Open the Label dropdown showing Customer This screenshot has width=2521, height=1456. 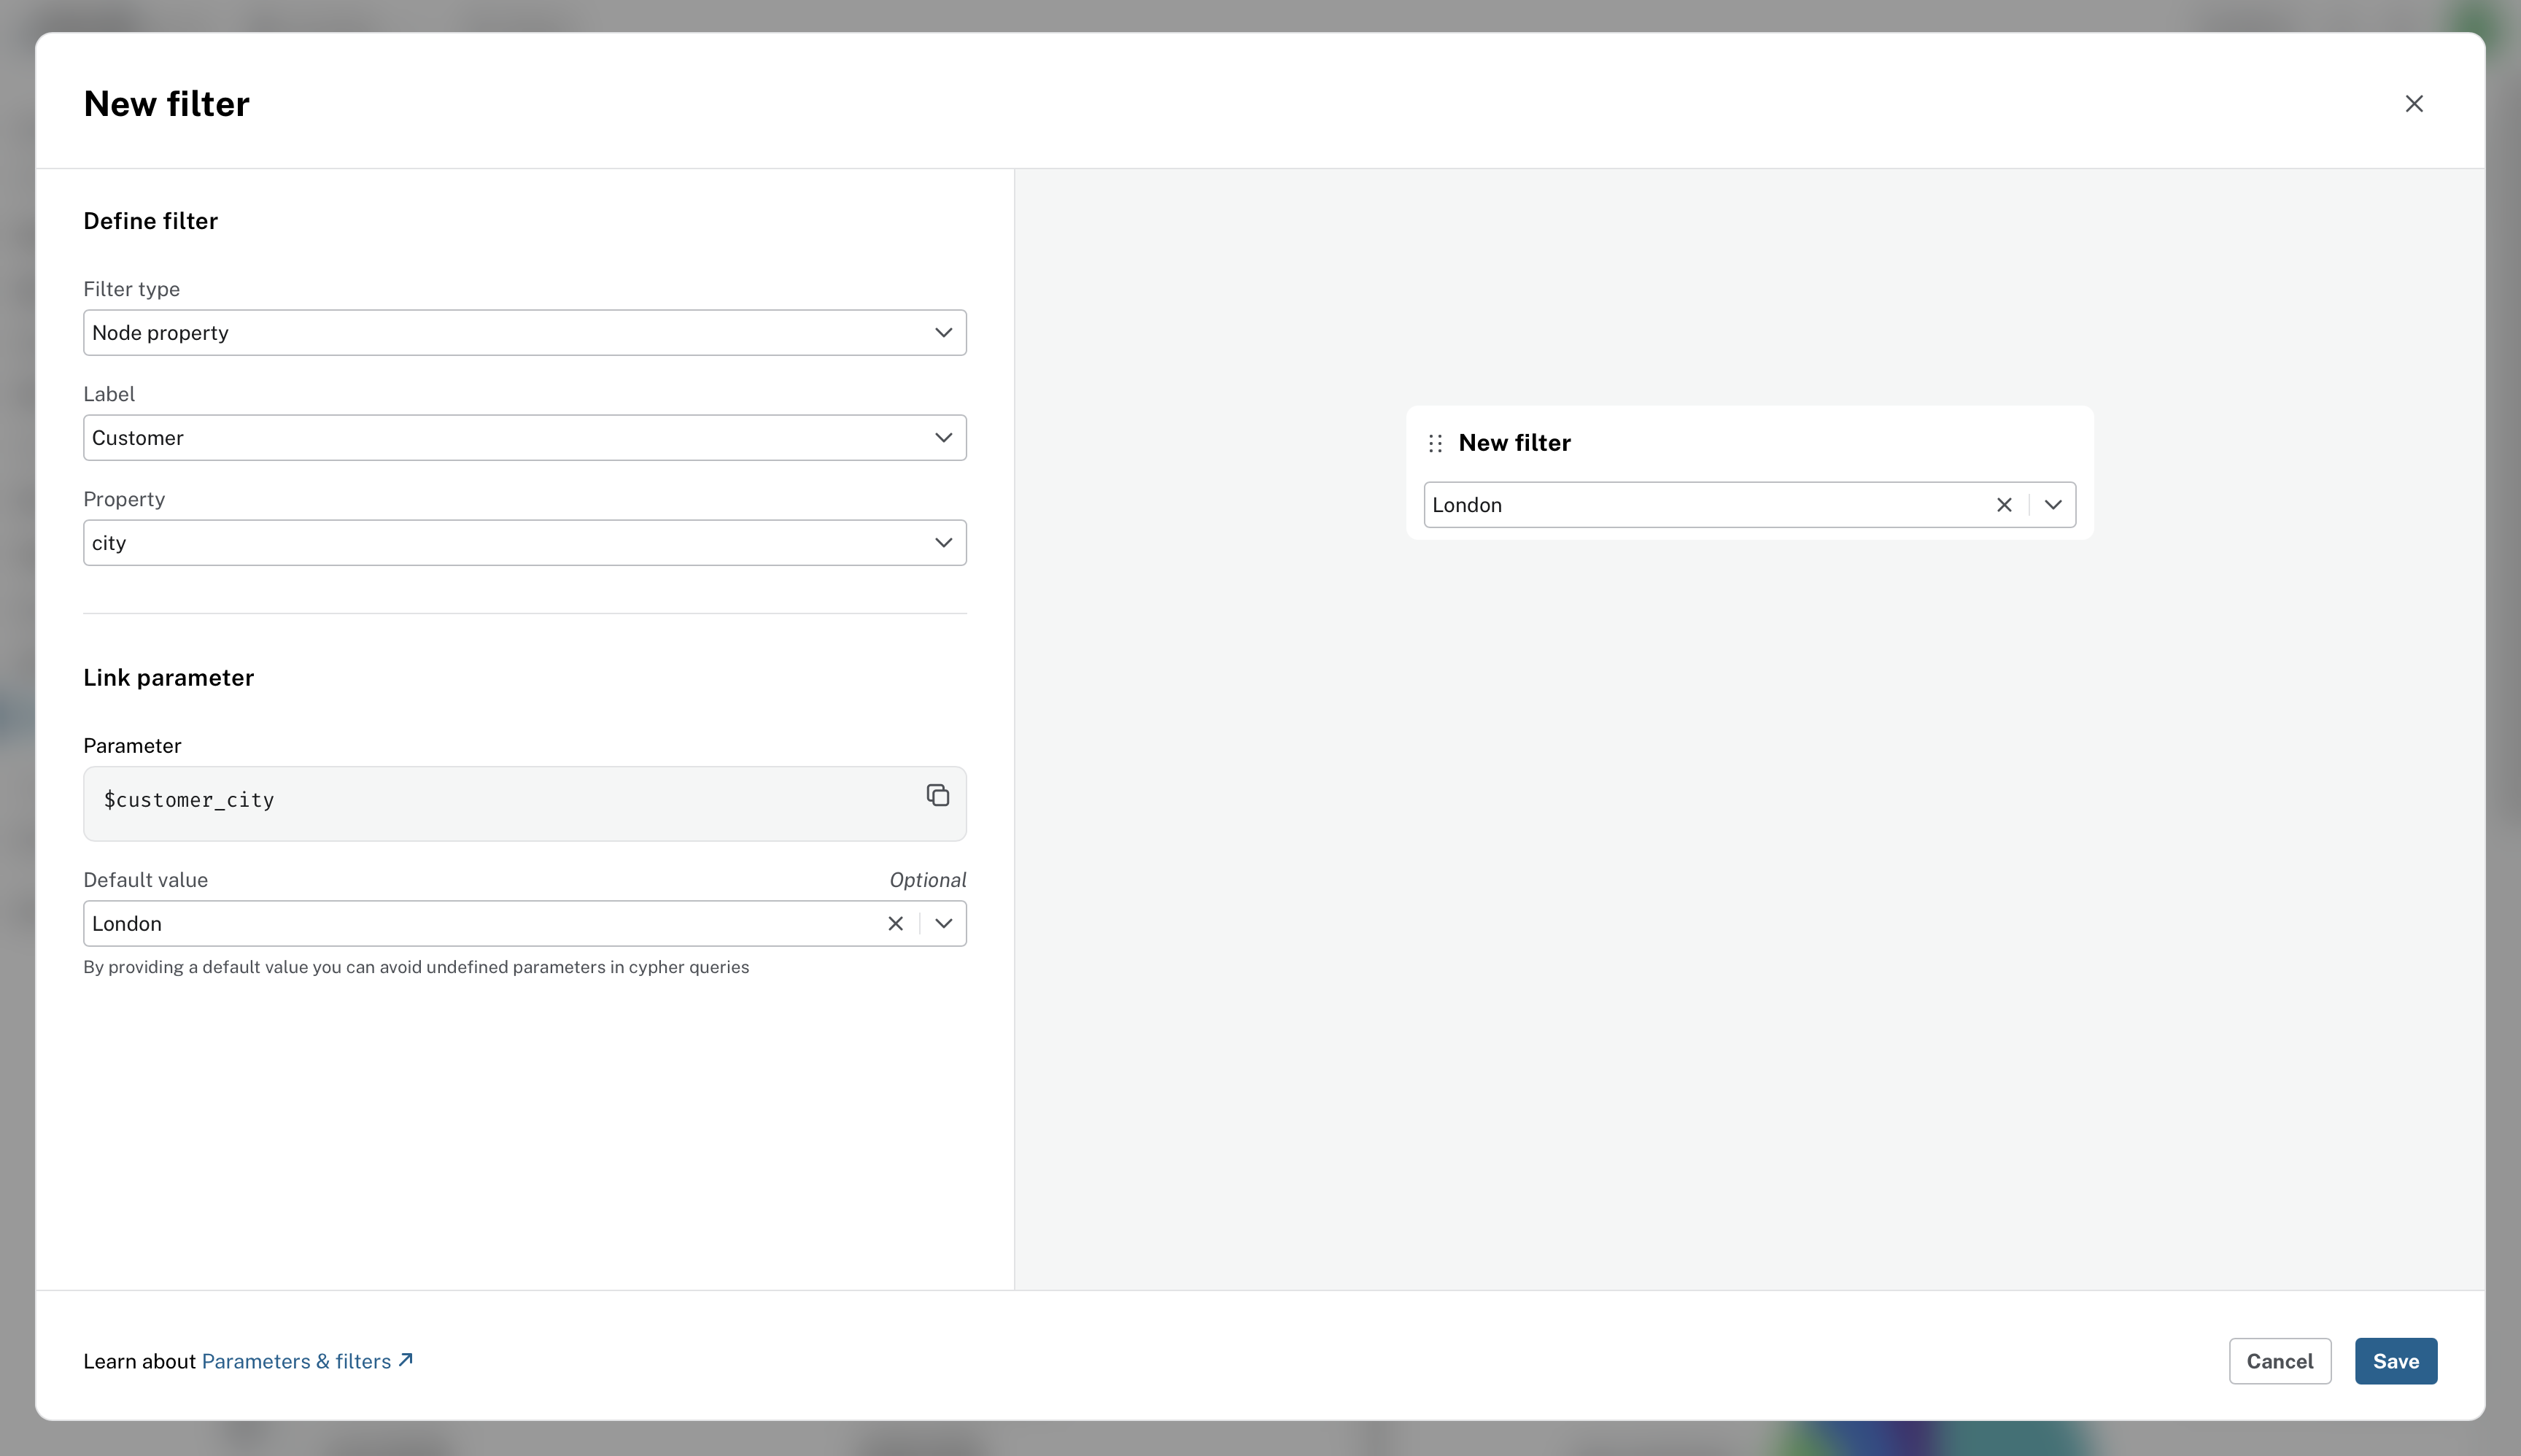click(x=524, y=437)
